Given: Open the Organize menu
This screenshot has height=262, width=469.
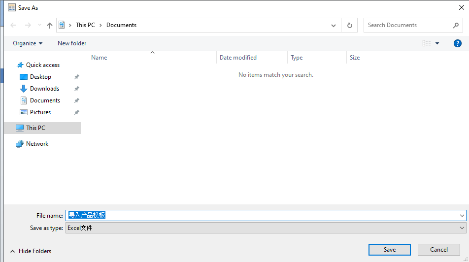Looking at the screenshot, I should click(x=28, y=43).
